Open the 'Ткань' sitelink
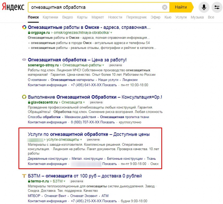223x204 pixels. click(x=152, y=159)
